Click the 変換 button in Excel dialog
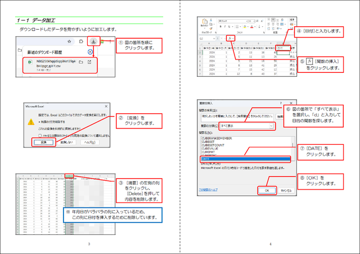360x254 pixels. (x=44, y=142)
